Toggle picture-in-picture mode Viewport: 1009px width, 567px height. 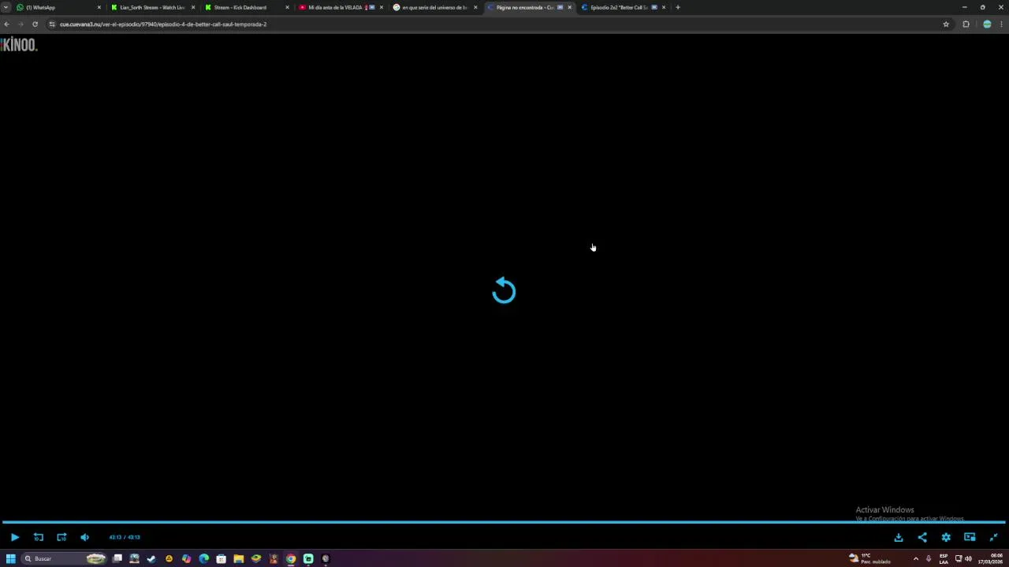(x=970, y=537)
